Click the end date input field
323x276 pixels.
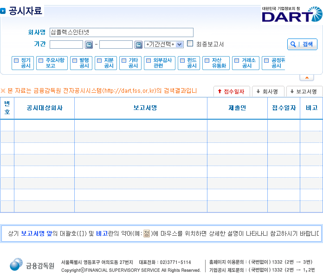(116, 45)
